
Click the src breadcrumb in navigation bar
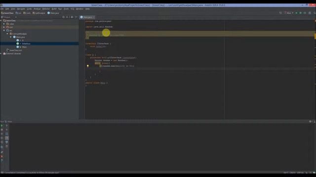pyautogui.click(x=18, y=13)
